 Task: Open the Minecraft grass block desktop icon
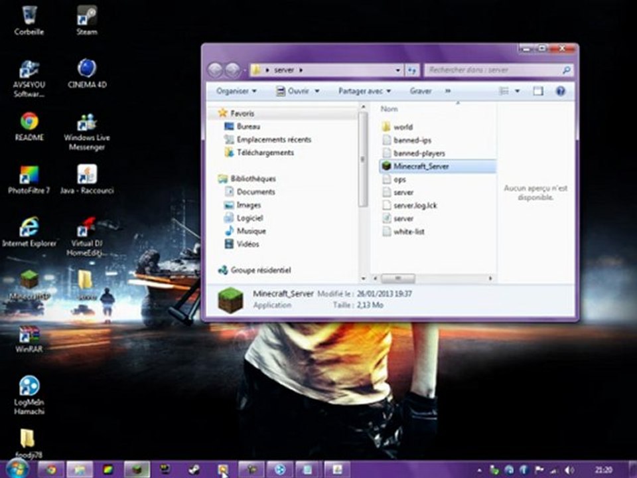(29, 285)
